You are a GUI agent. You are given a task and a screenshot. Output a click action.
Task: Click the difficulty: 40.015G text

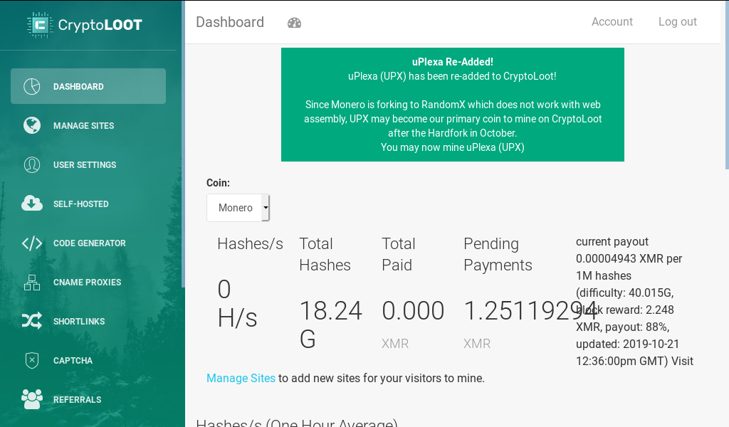[624, 292]
